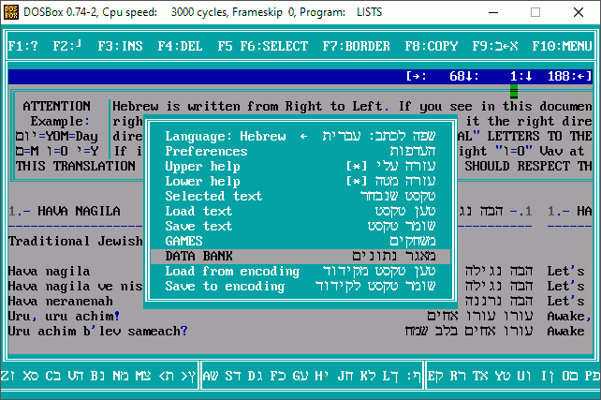Click the E key mapping in keyboard bar
Screen dimensions: 601x400
(435, 376)
